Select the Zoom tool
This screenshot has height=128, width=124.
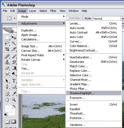[x=14, y=99]
